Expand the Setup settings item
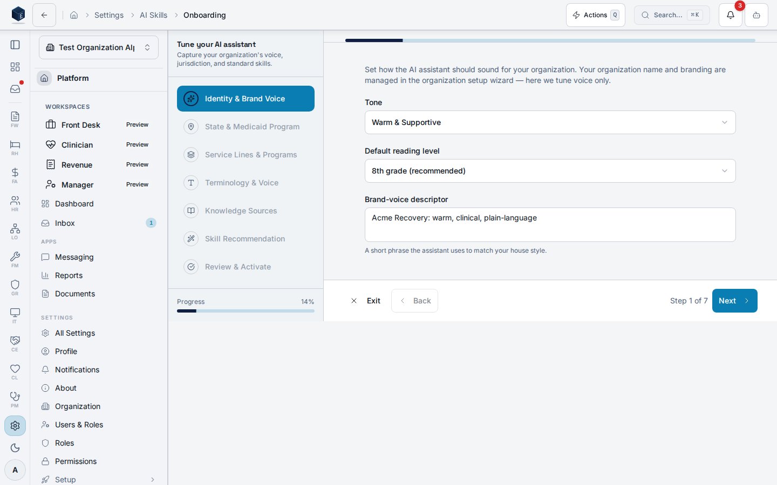The image size is (777, 485). coord(99,480)
